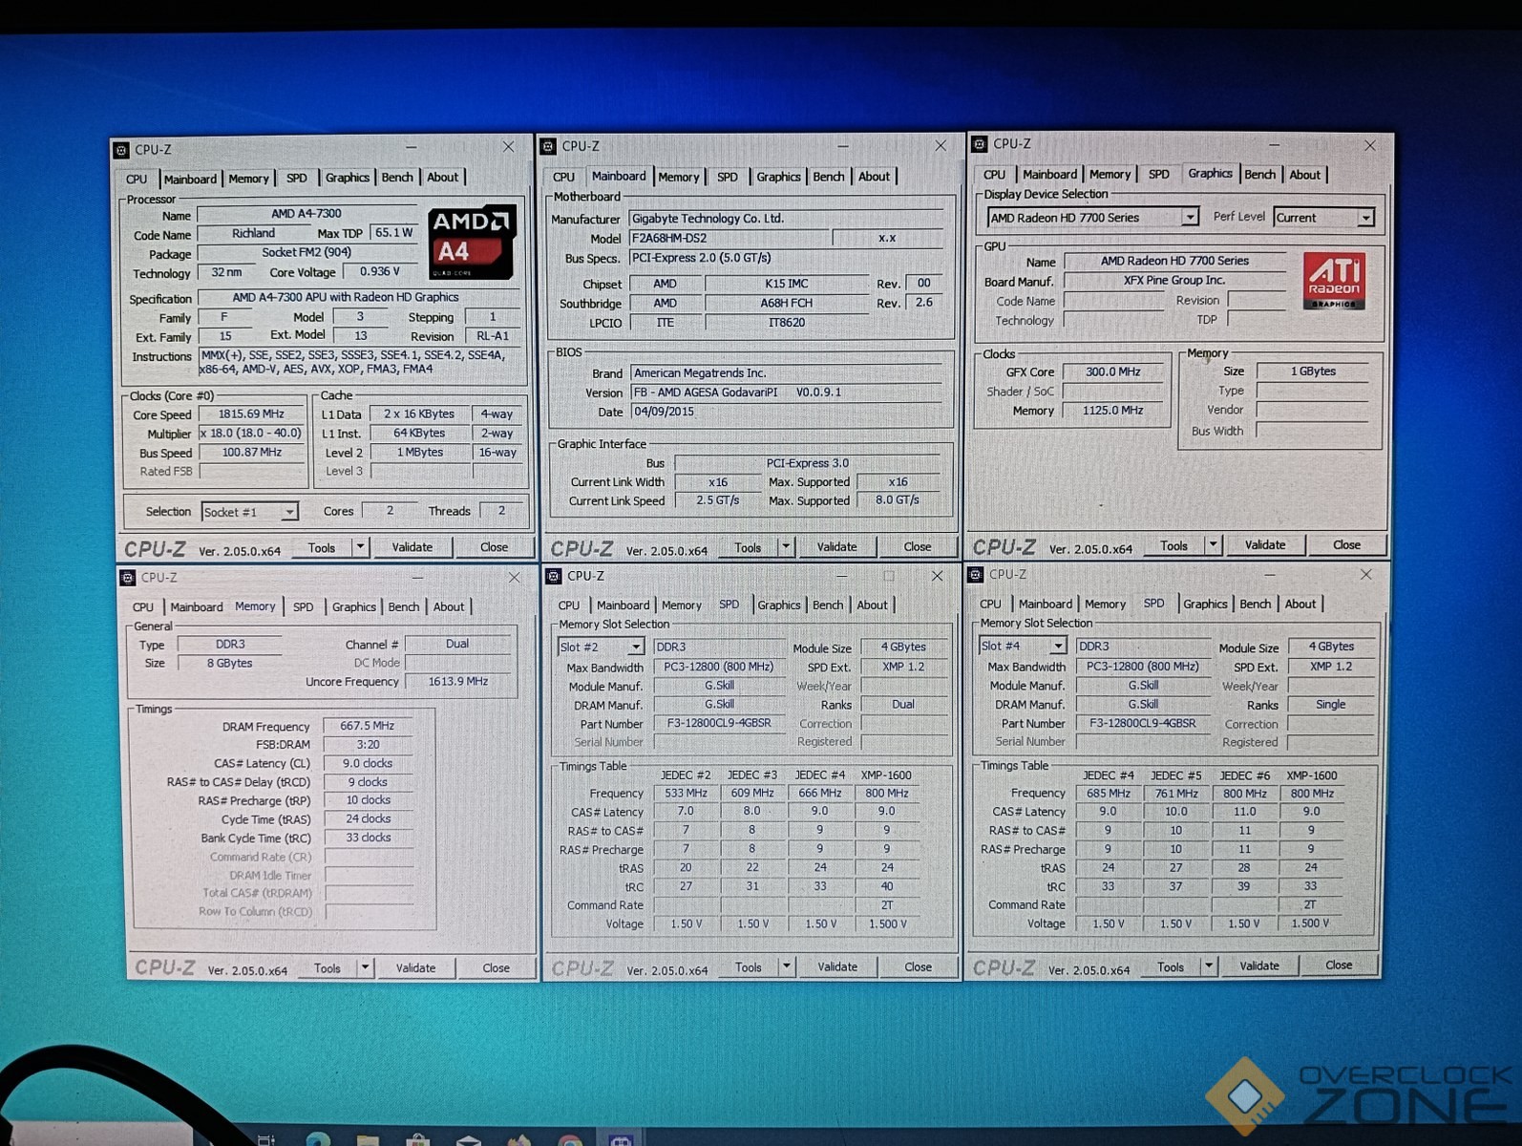Expand the Slot #4 memory slot dropdown
The image size is (1522, 1146).
point(1057,647)
